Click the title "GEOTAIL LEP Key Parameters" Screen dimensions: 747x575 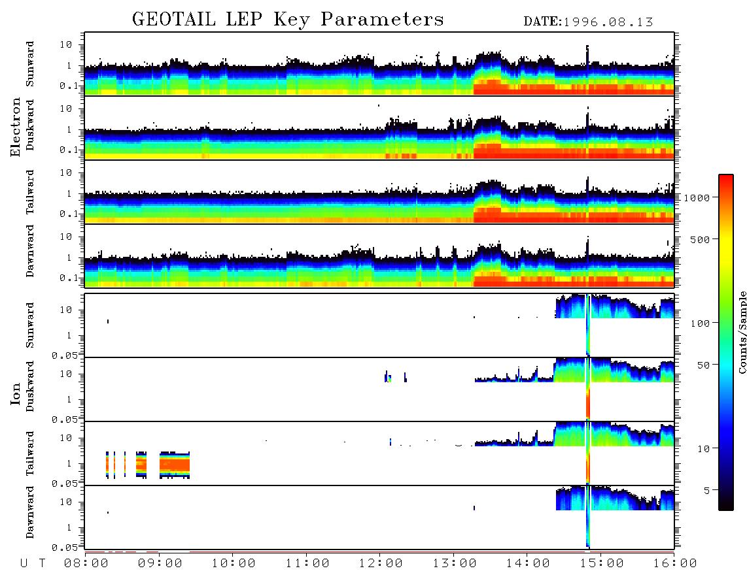point(288,20)
